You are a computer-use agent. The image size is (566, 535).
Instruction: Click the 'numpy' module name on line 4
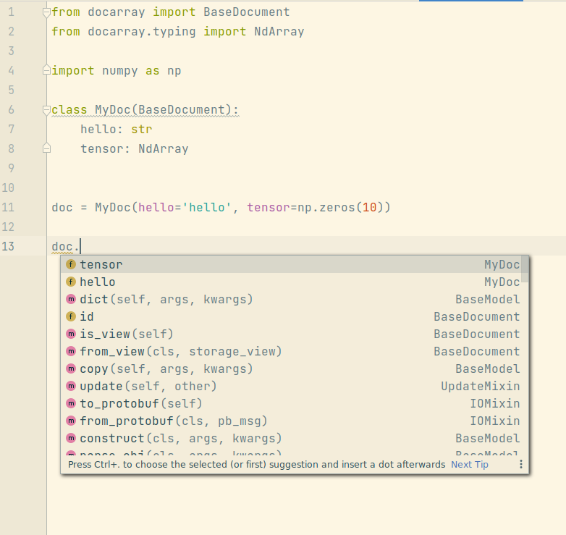click(120, 70)
